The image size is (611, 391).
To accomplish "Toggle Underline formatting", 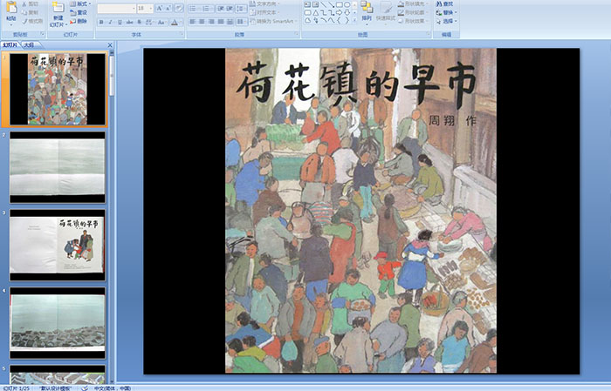I will [120, 22].
